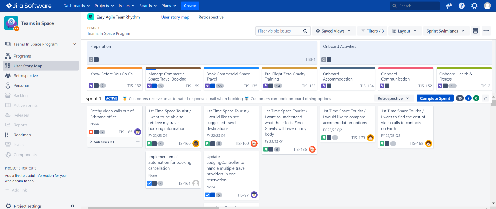Click the task checkbox icon on TIS-161

(149, 183)
